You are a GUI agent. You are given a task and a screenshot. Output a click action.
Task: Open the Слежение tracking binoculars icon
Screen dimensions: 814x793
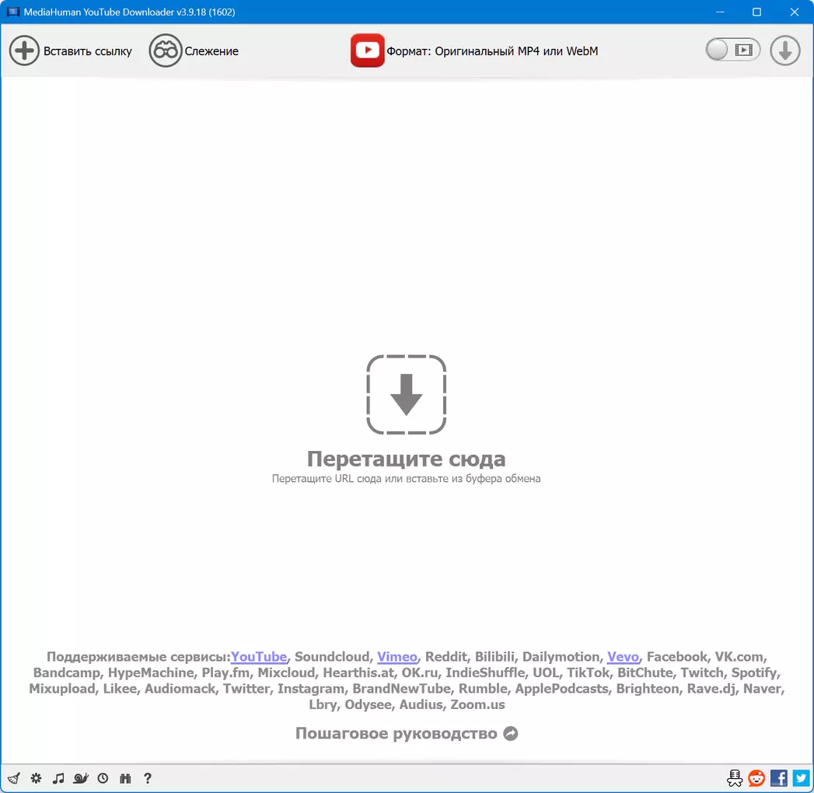click(165, 51)
